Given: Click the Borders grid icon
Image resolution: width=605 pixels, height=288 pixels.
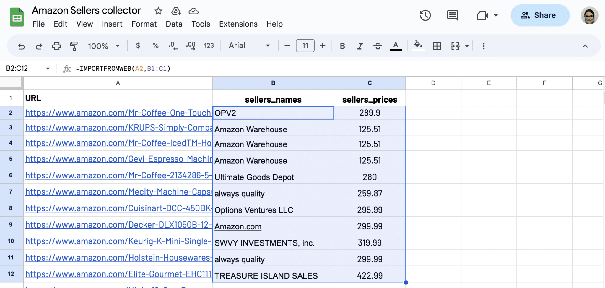Looking at the screenshot, I should (437, 46).
